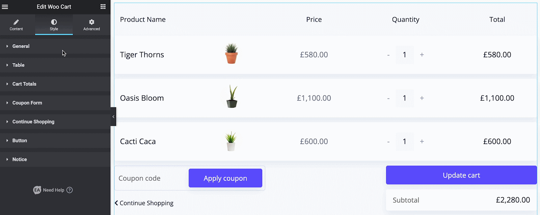540x215 pixels.
Task: Click the Oasis Bloom plant thumbnail
Action: click(x=232, y=97)
